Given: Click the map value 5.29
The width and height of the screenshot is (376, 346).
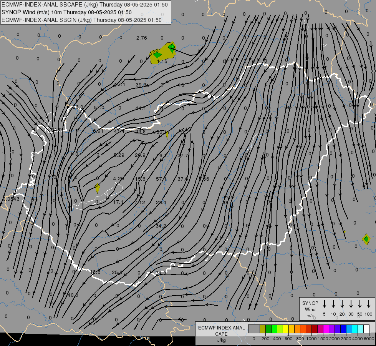Looking at the screenshot, I should pos(119,155).
